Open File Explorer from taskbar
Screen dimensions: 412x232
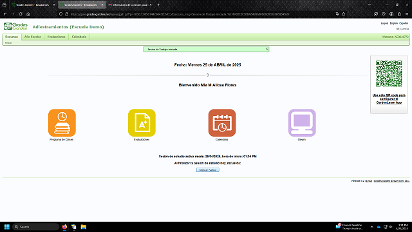[84, 227]
